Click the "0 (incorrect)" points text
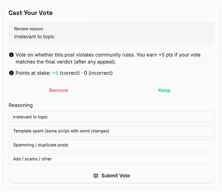 point(98,73)
